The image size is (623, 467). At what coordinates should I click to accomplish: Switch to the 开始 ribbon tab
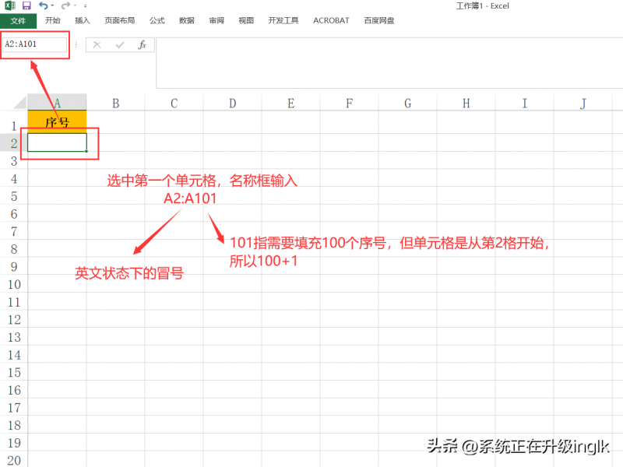coord(53,20)
